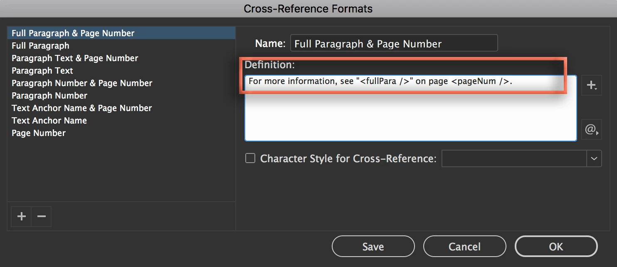This screenshot has height=267, width=617.
Task: Select Full Paragraph & Page Number format
Action: pos(73,33)
